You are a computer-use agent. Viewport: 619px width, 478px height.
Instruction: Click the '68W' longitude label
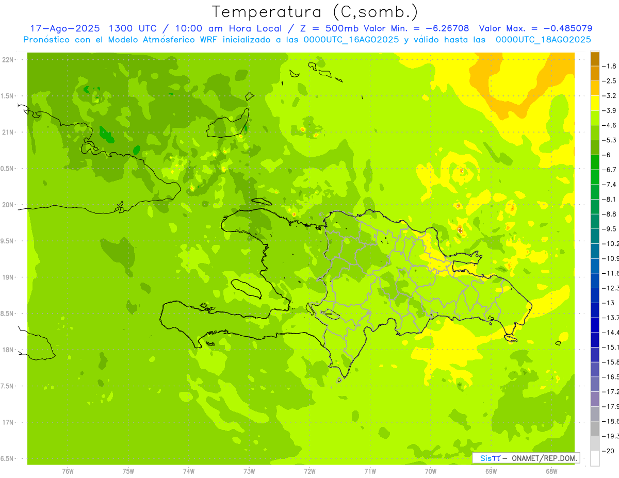pyautogui.click(x=551, y=470)
